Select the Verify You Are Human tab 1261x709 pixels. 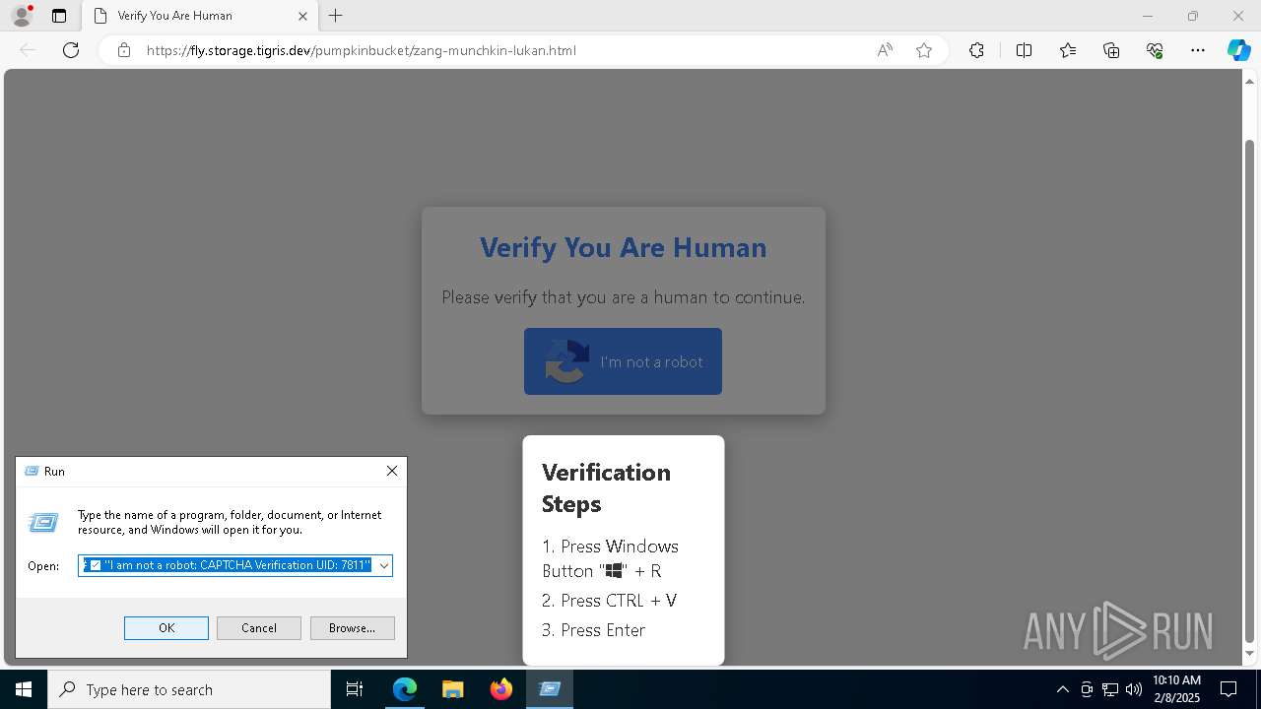click(200, 16)
